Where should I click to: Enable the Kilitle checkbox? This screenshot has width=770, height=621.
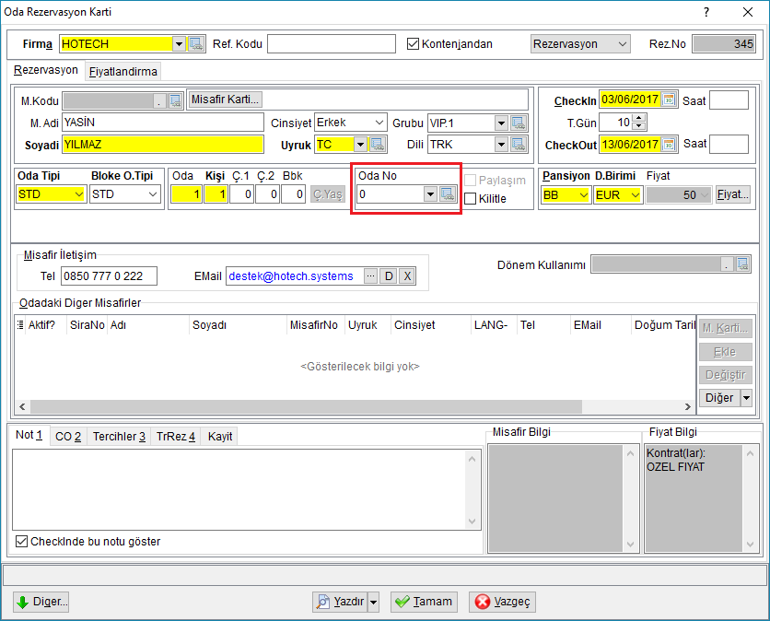click(471, 198)
